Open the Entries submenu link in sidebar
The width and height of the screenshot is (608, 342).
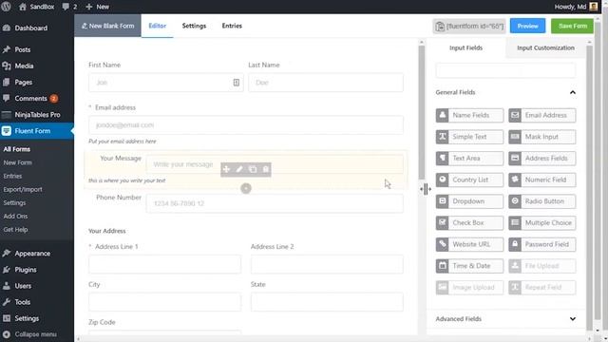(12, 176)
